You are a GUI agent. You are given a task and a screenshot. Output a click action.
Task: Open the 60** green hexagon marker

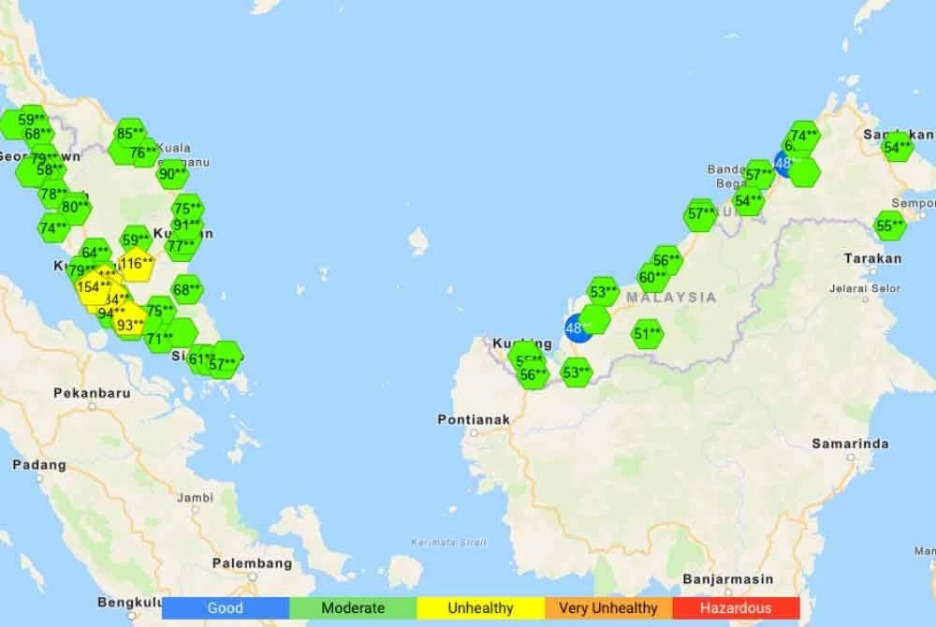(x=652, y=277)
